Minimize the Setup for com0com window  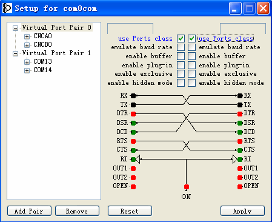tap(235, 8)
